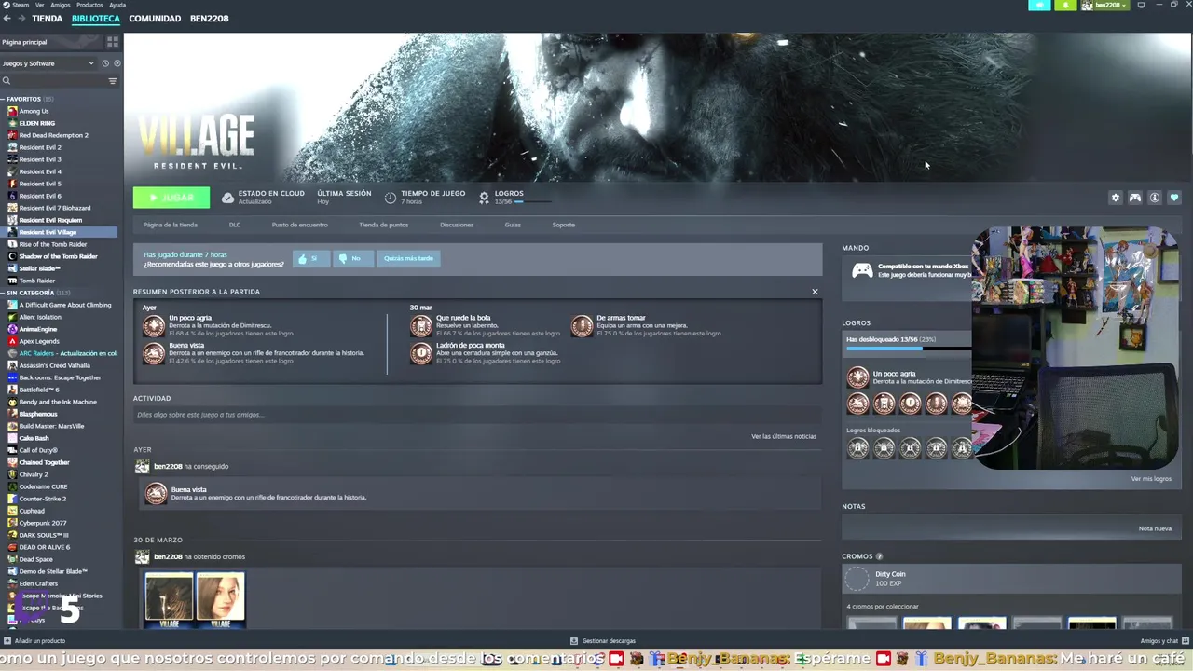
Task: Select Resident Evil Requiem in library
Action: click(x=50, y=220)
